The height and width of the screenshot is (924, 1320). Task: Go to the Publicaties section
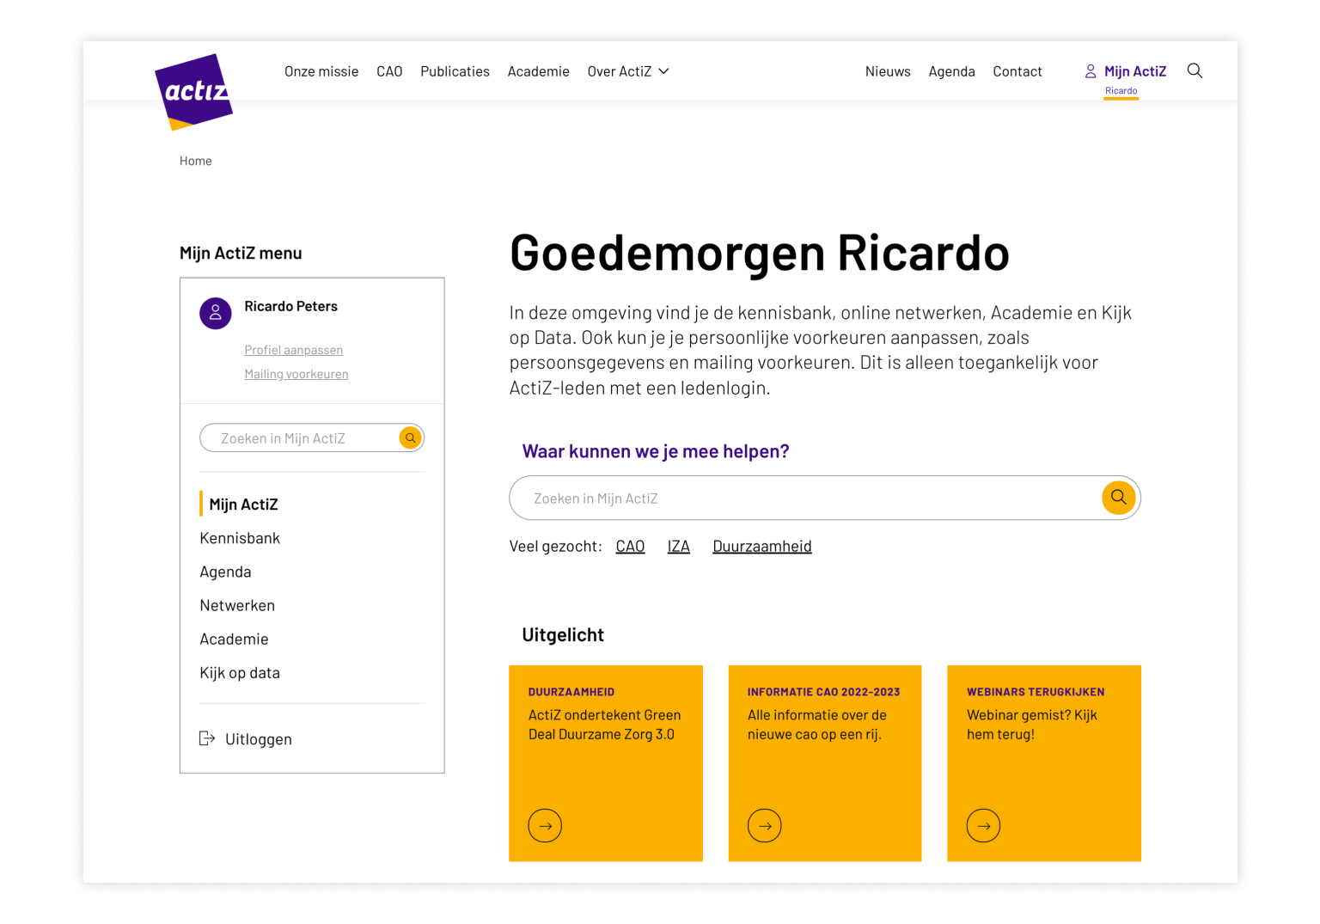point(455,71)
